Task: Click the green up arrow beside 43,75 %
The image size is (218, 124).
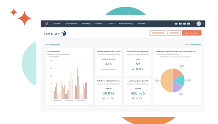Action: click(x=133, y=69)
